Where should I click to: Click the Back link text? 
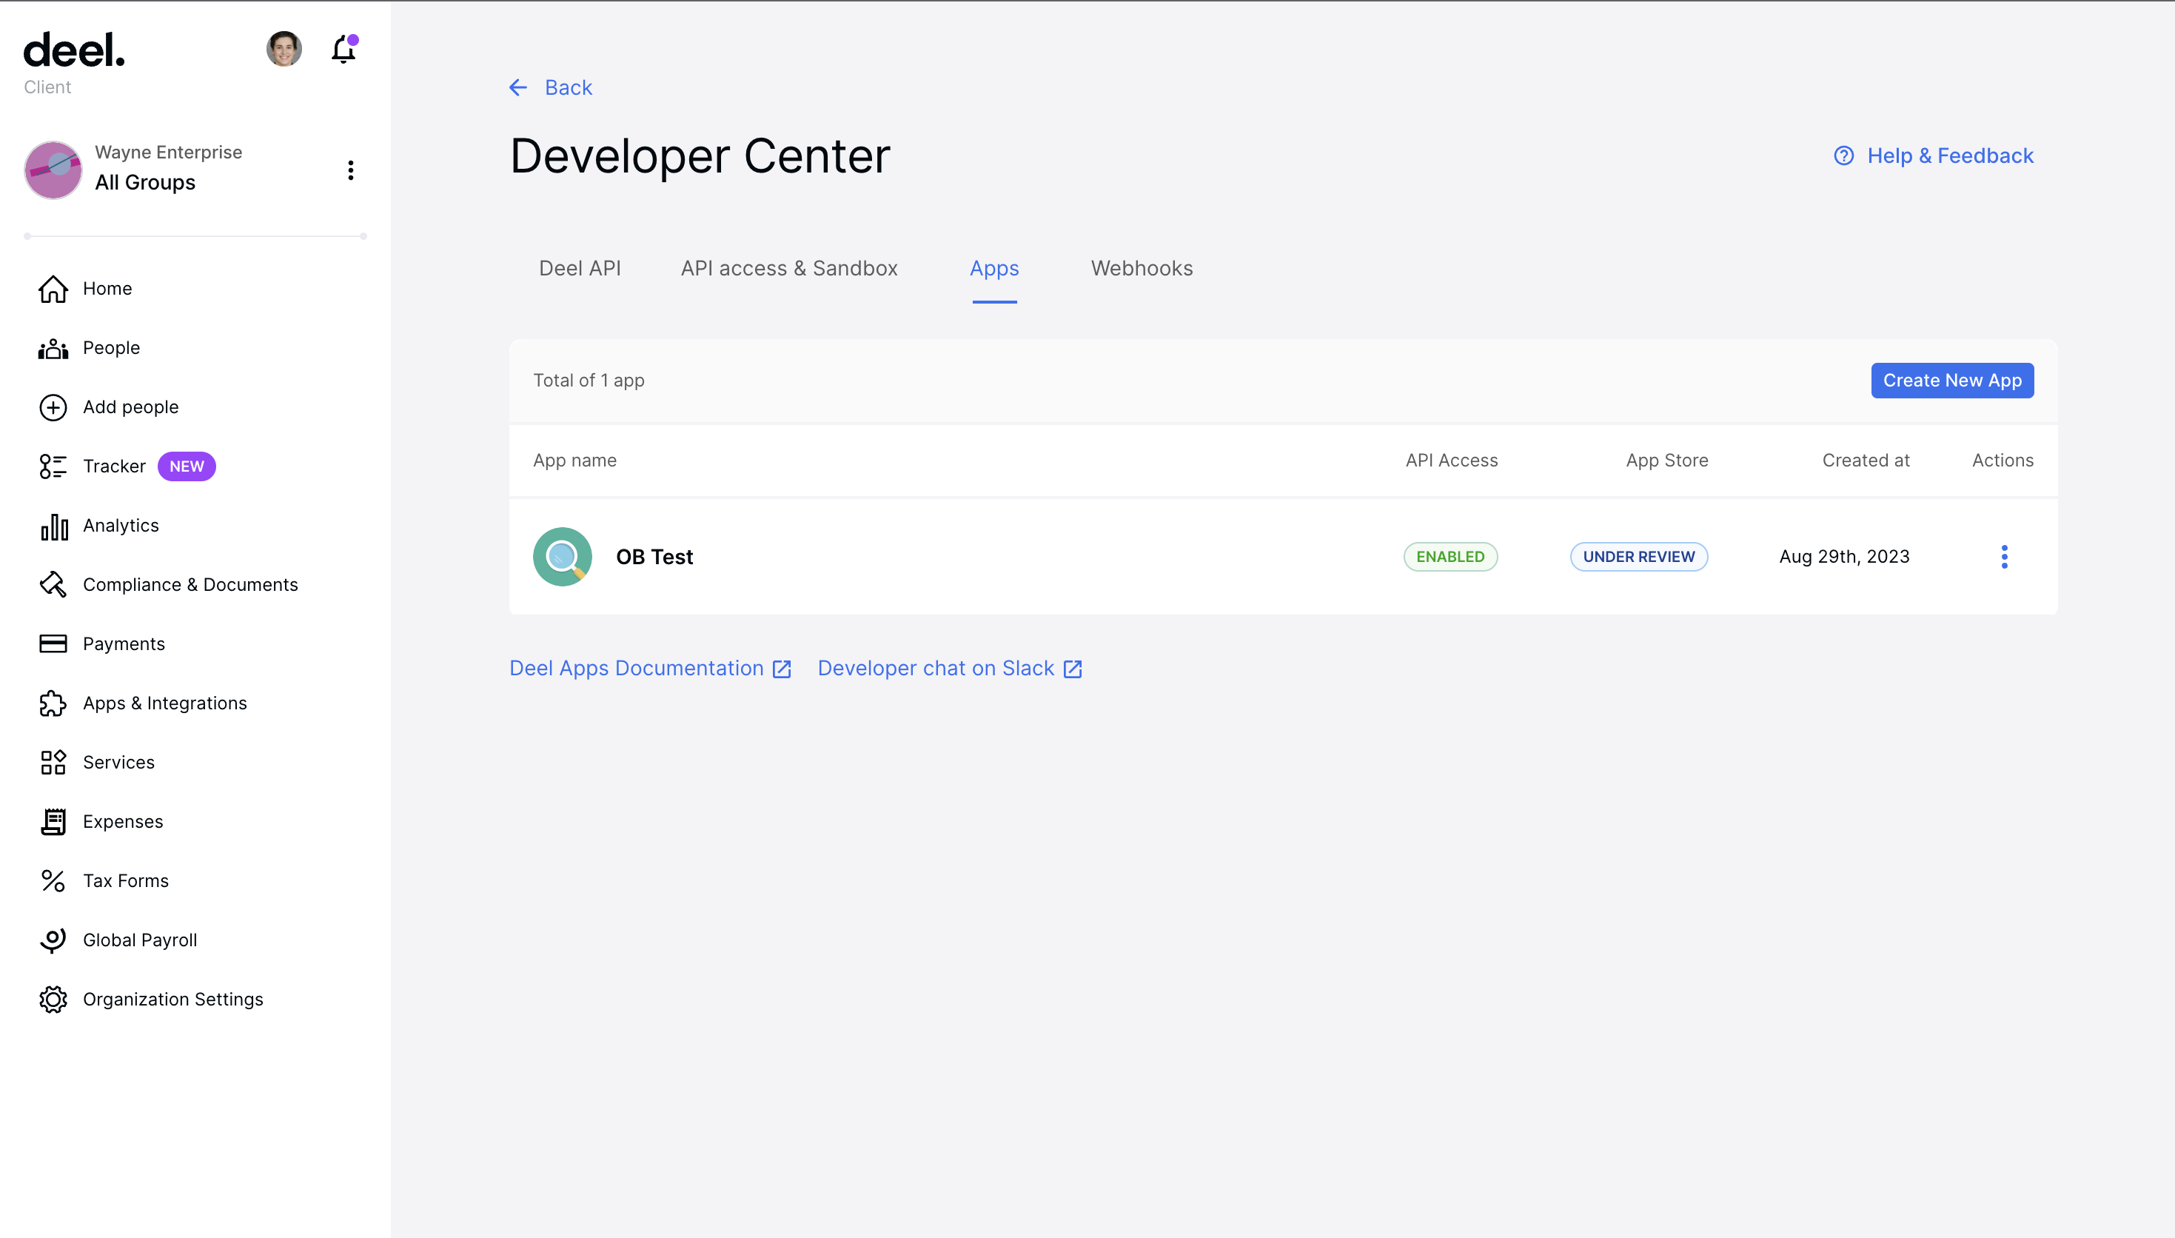tap(569, 87)
